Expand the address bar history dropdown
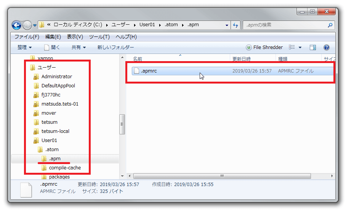 click(227, 25)
